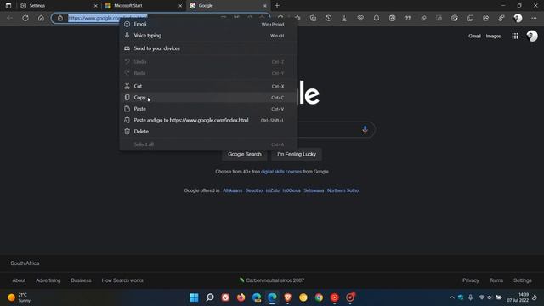This screenshot has height=306, width=544.
Task: Click the browser back arrow
Action: pyautogui.click(x=9, y=18)
